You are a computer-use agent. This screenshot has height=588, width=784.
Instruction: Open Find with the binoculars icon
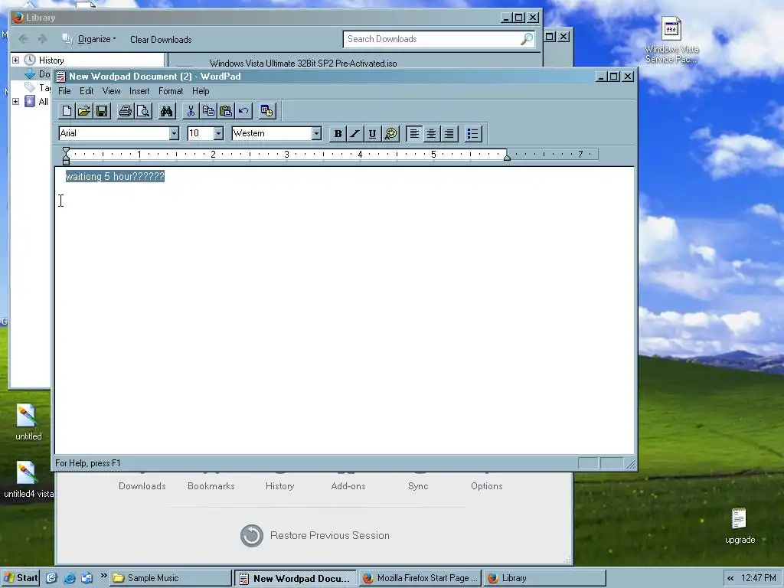coord(166,111)
